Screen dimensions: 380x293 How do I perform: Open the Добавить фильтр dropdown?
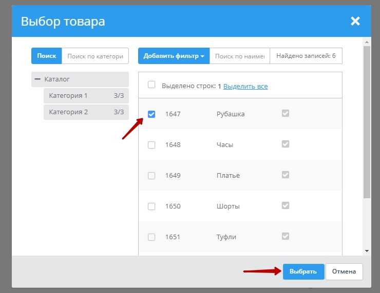[x=174, y=56]
